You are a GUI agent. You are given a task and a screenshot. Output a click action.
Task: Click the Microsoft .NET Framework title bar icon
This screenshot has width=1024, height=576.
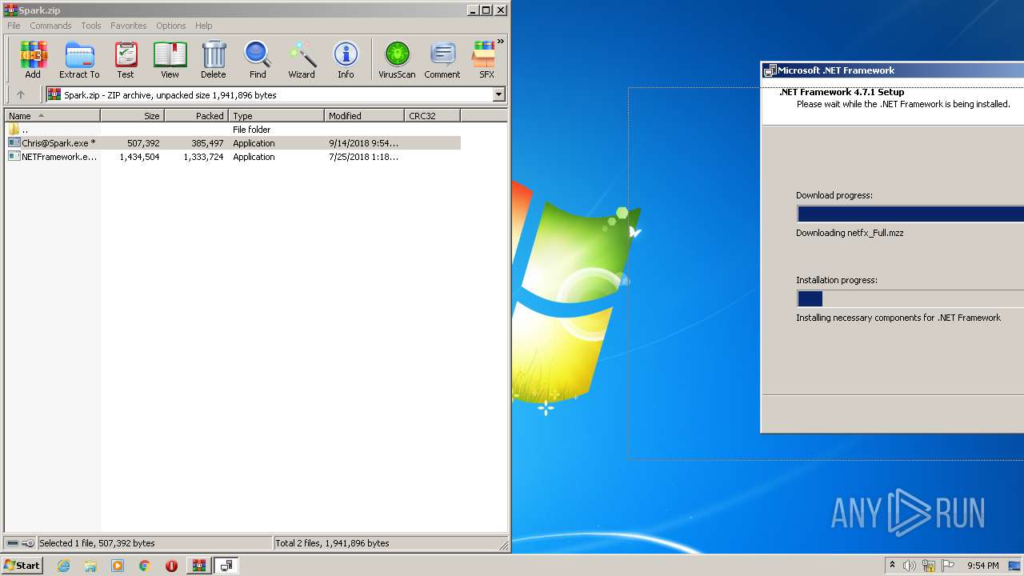click(x=770, y=70)
